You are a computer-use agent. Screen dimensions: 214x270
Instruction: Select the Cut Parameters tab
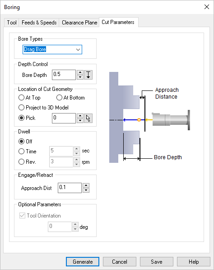118,22
